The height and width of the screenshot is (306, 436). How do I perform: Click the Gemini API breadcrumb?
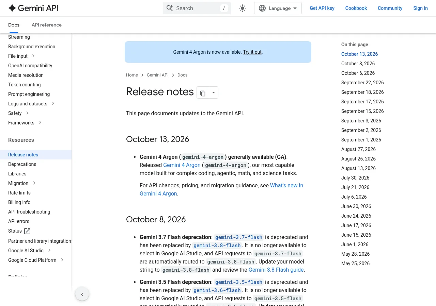[158, 75]
